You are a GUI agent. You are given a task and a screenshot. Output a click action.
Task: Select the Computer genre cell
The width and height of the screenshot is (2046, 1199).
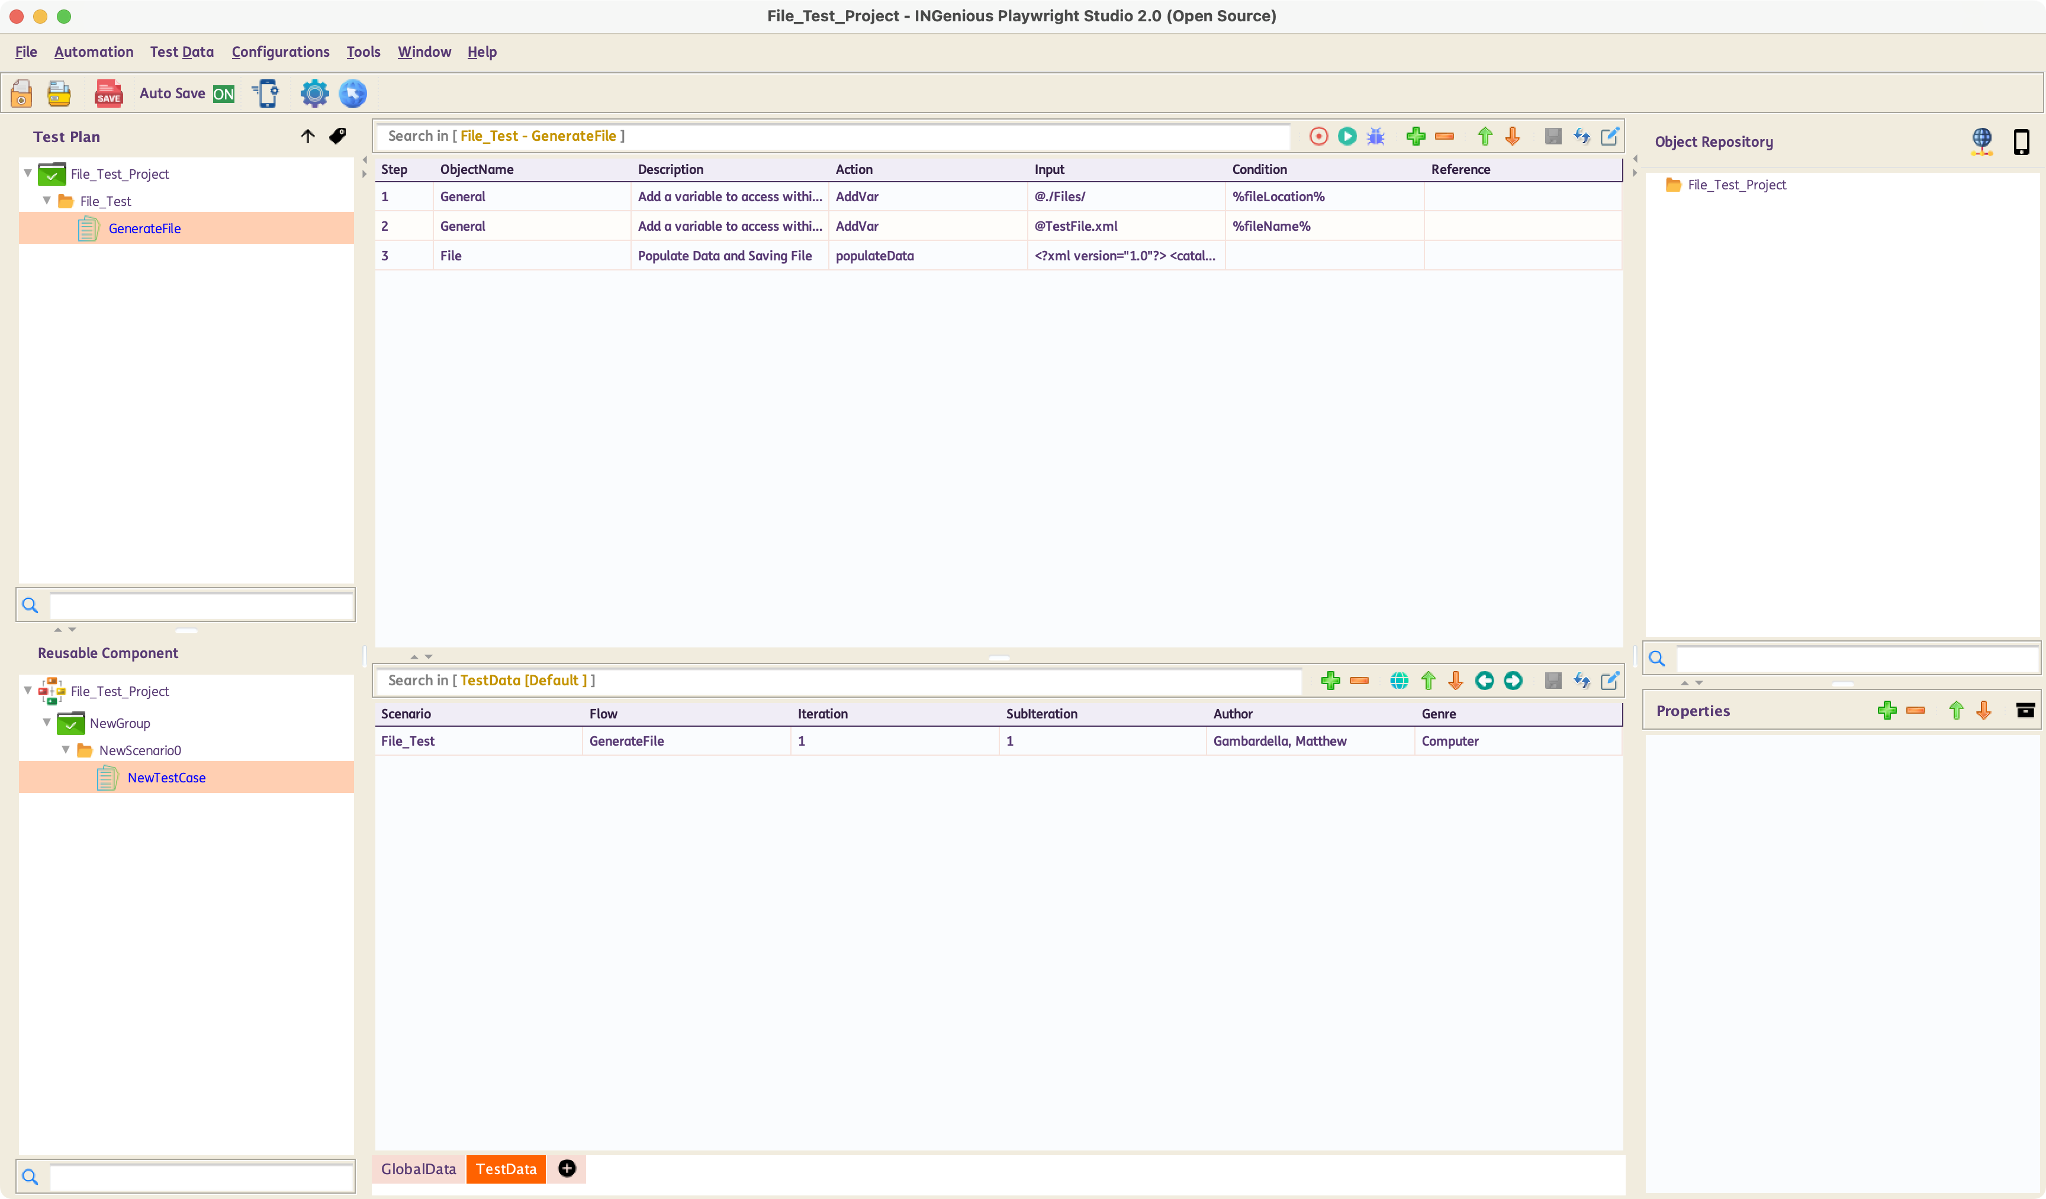click(x=1519, y=740)
